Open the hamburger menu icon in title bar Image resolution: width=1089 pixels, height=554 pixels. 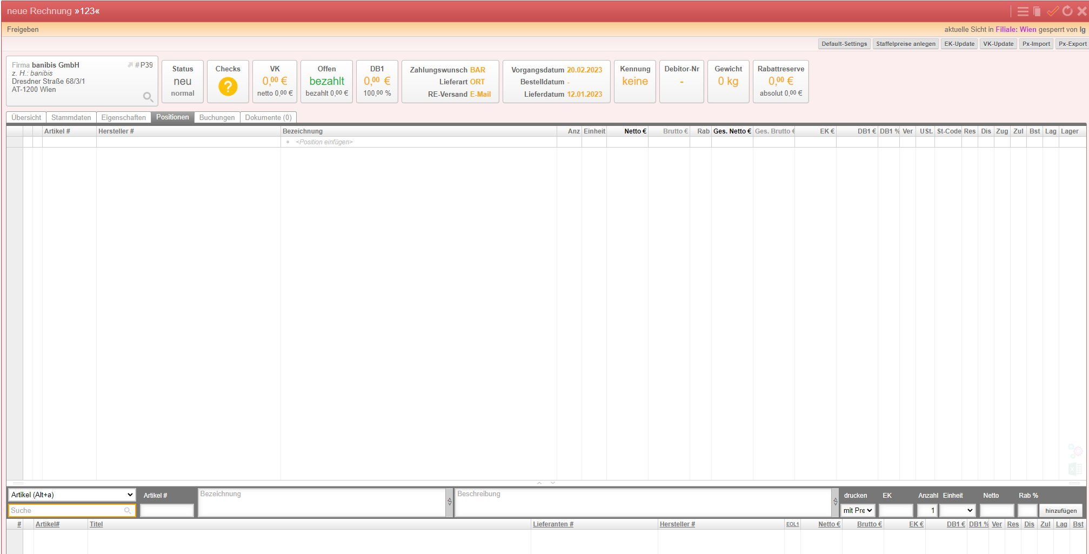point(1023,11)
